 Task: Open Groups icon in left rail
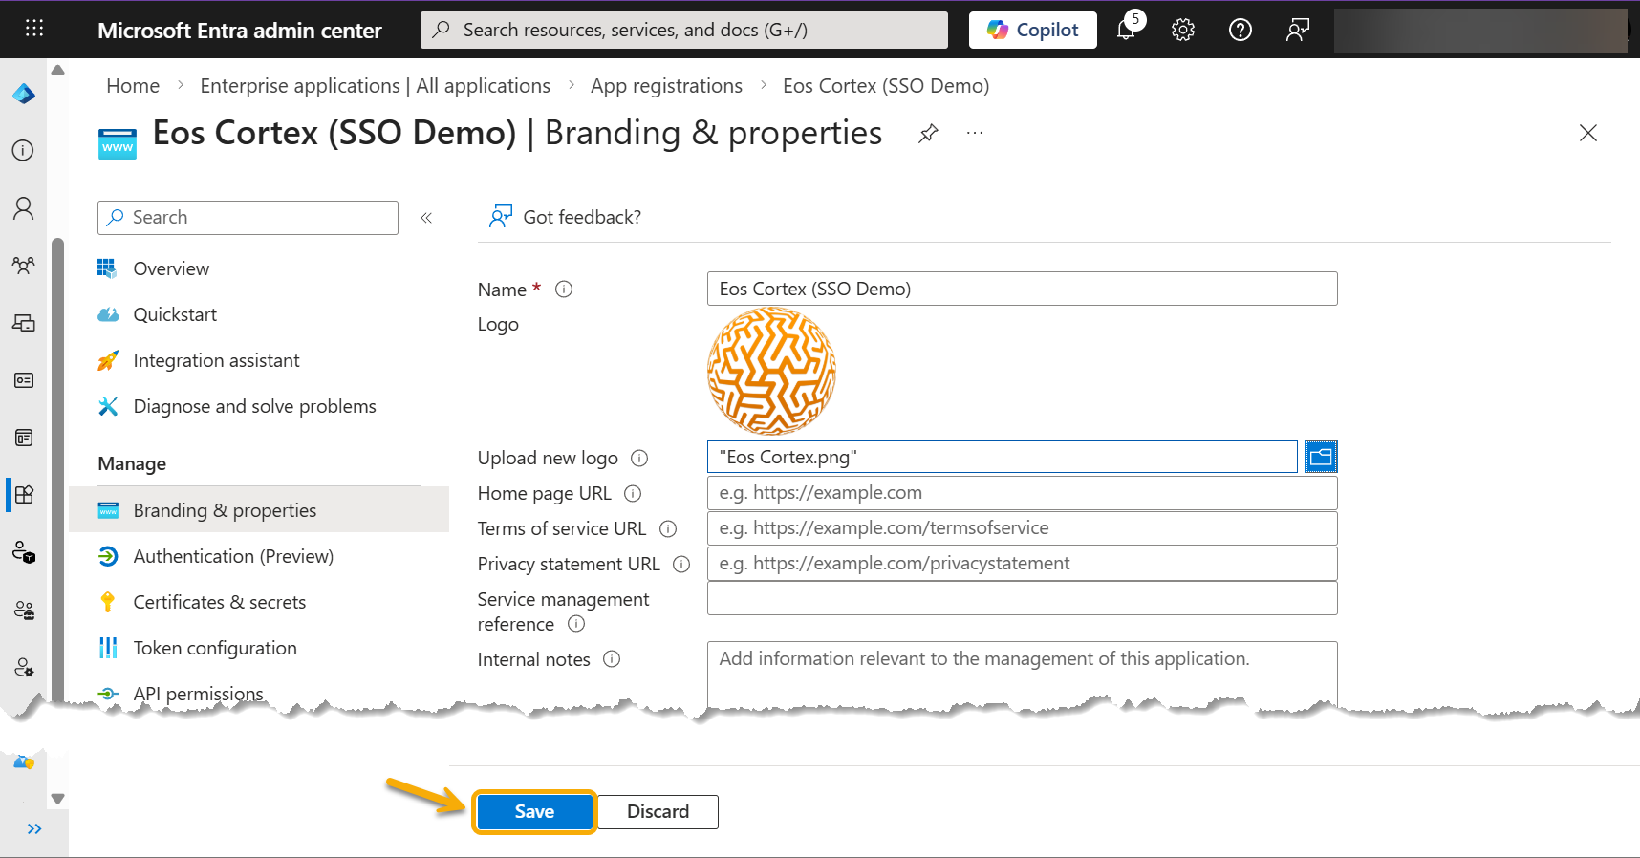pyautogui.click(x=24, y=266)
